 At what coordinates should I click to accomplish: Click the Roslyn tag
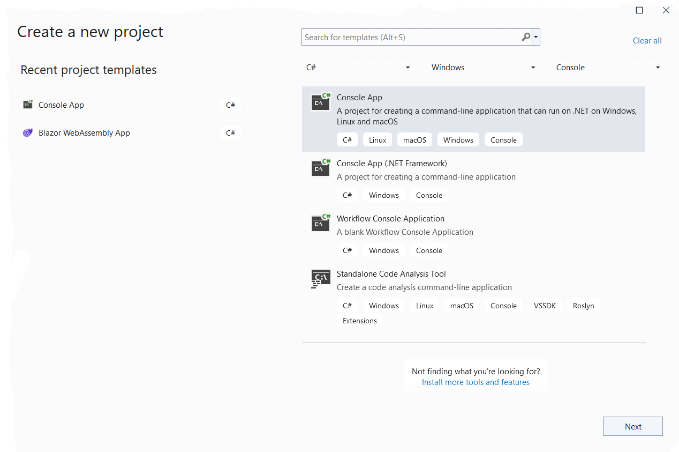583,306
